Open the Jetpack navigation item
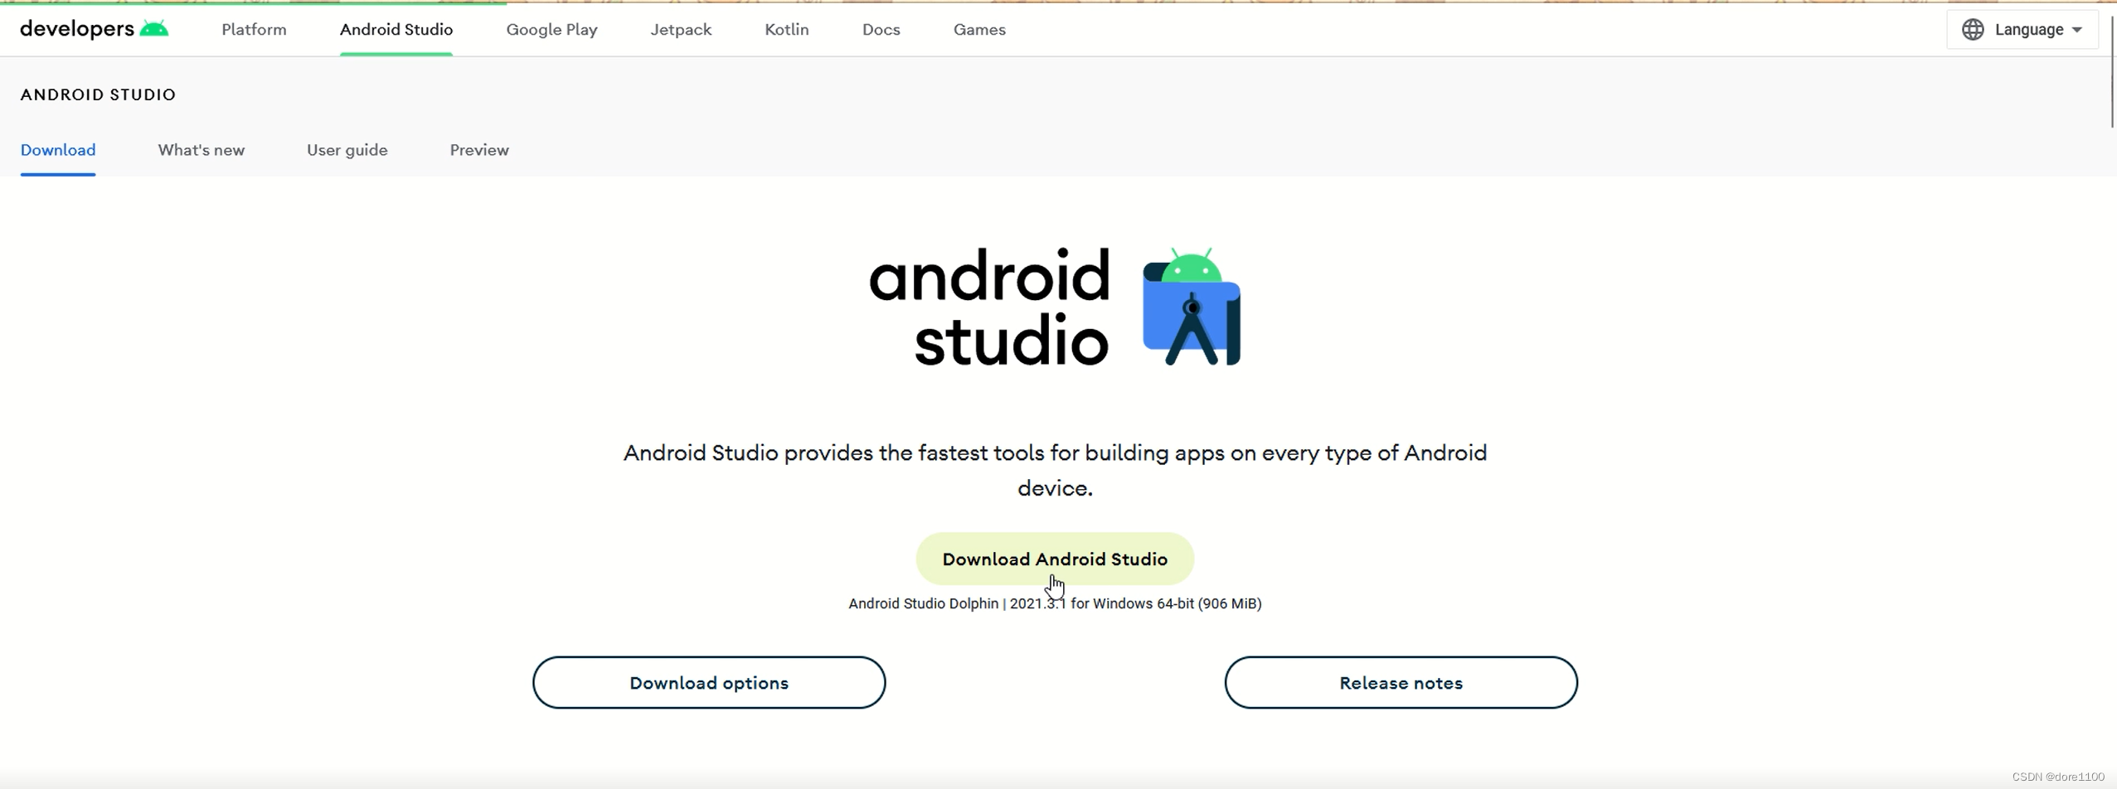2117x789 pixels. (x=681, y=30)
